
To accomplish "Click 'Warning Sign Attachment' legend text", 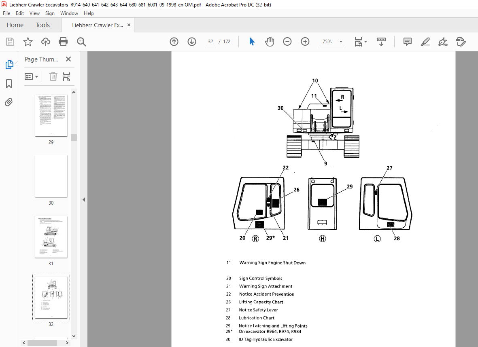I will (266, 286).
